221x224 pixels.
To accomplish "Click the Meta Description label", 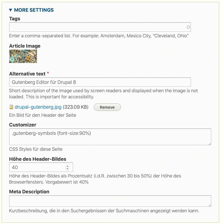I will coord(29,192).
